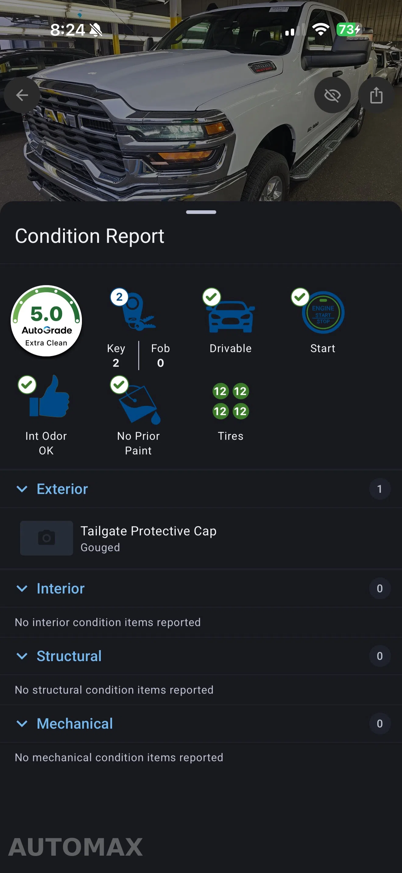
Task: Tap the Condition Report sheet drag handle
Action: click(201, 212)
